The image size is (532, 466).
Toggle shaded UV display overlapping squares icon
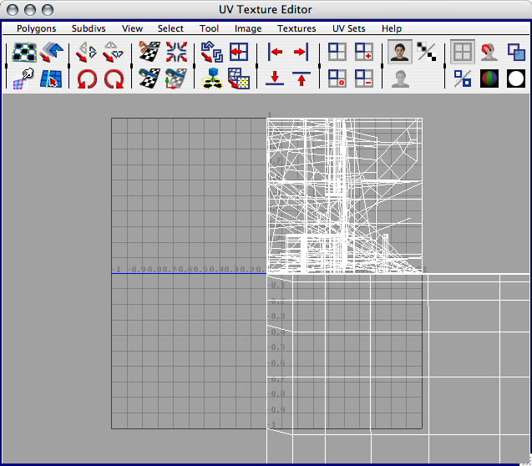(x=516, y=52)
